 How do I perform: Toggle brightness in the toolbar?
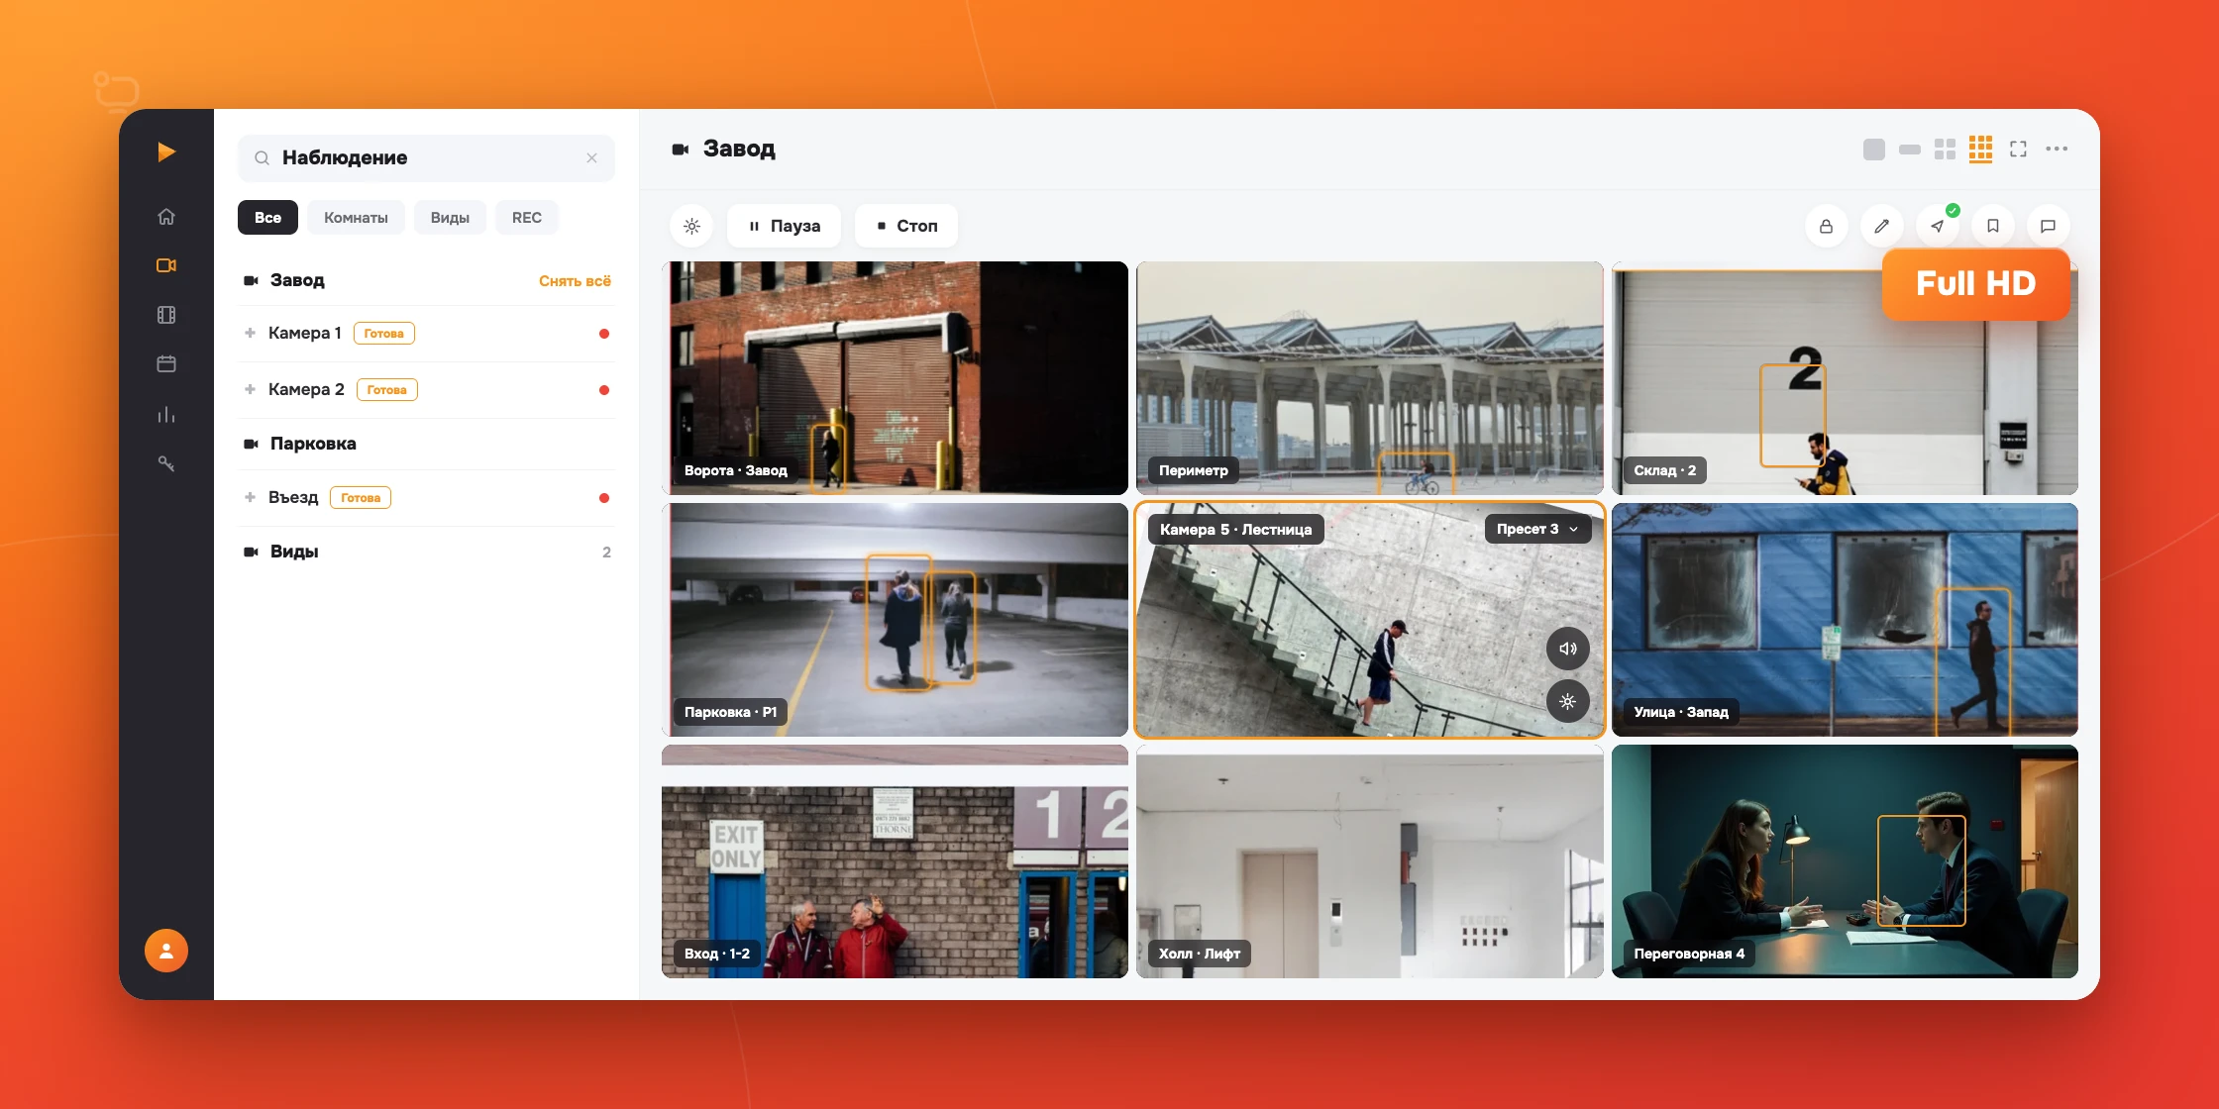[x=691, y=226]
